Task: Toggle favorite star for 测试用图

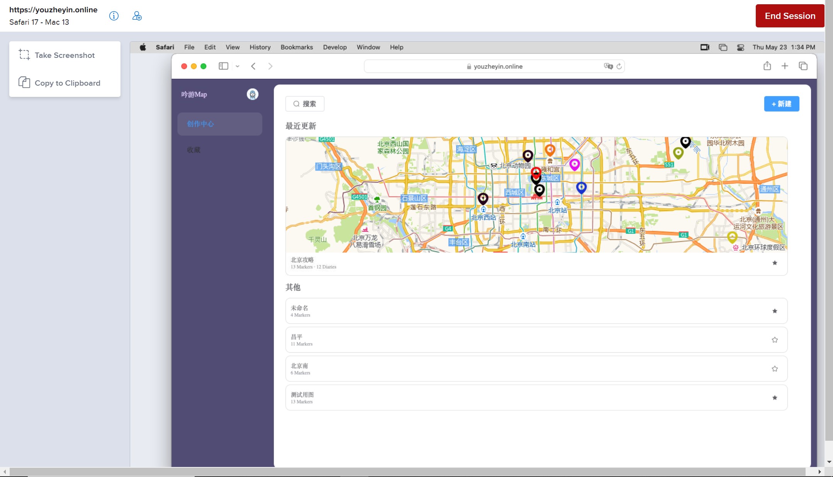Action: [775, 398]
